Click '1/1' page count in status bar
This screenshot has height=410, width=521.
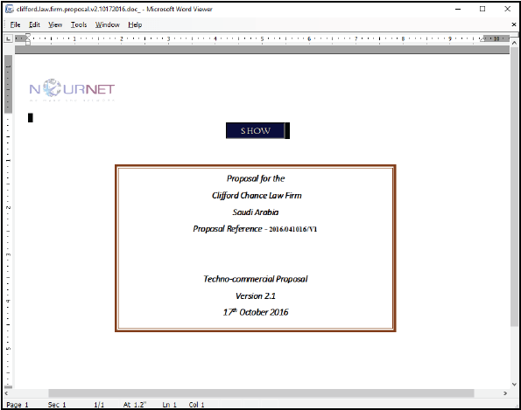click(x=99, y=405)
